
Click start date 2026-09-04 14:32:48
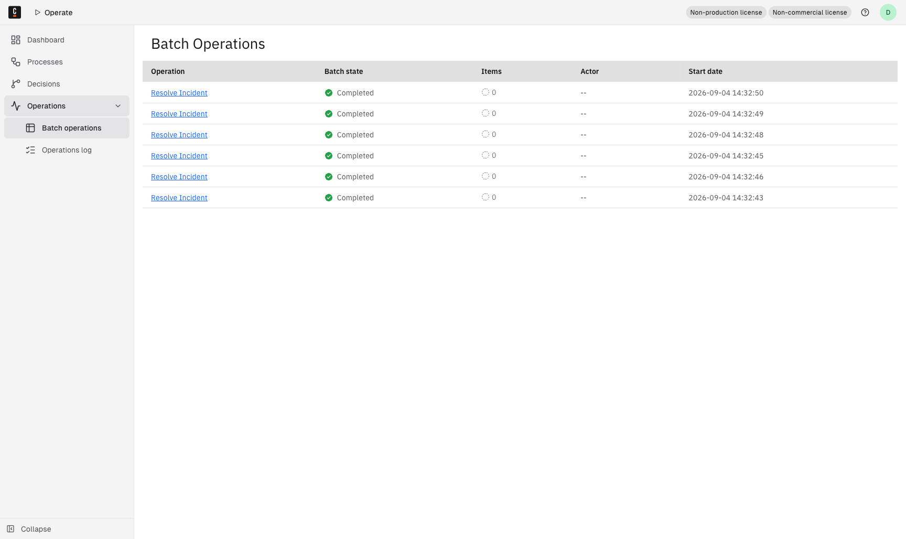(x=726, y=135)
